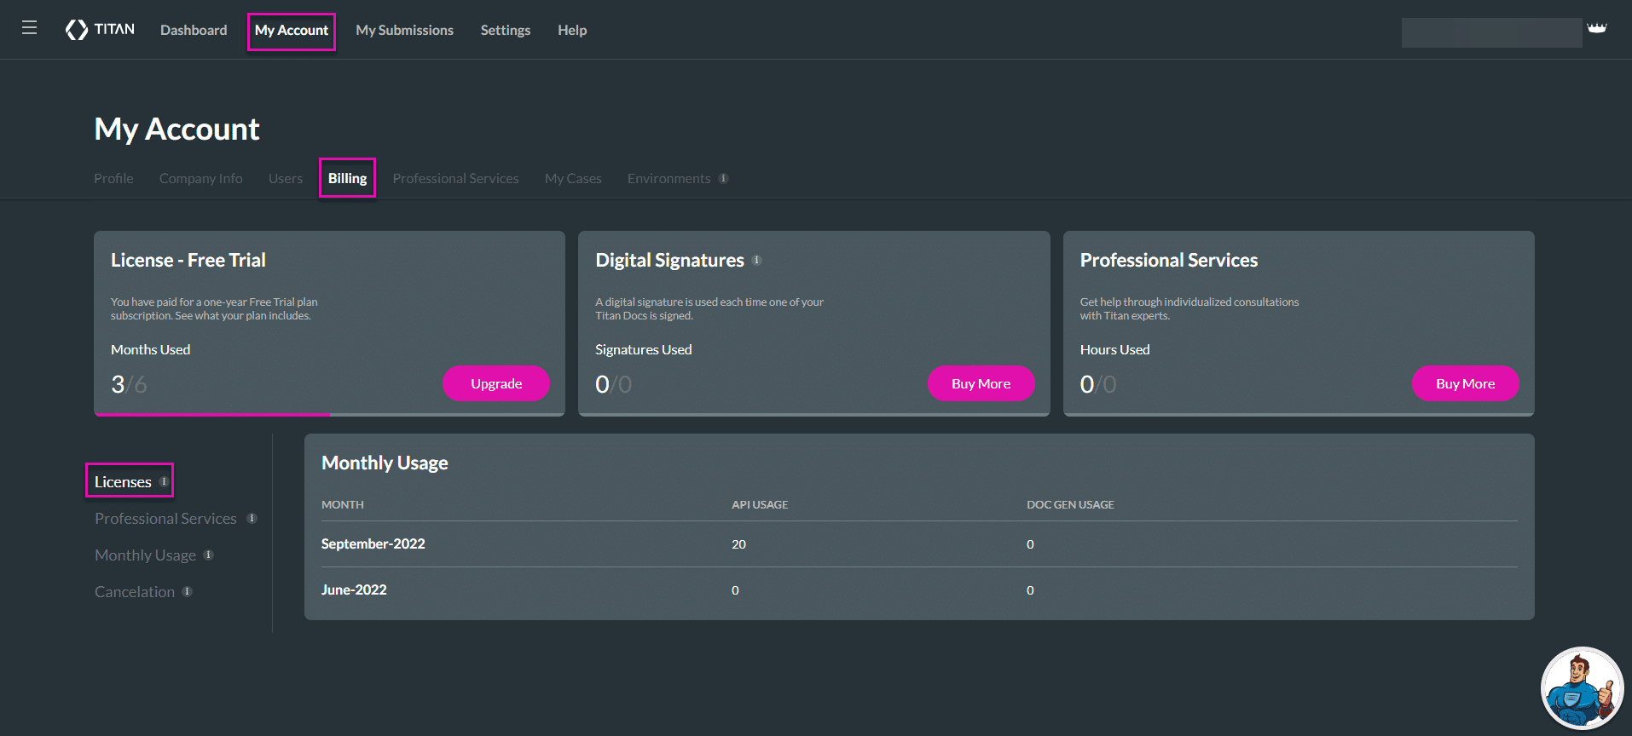Click the crown icon in top bar
Viewport: 1632px width, 736px height.
pyautogui.click(x=1596, y=28)
